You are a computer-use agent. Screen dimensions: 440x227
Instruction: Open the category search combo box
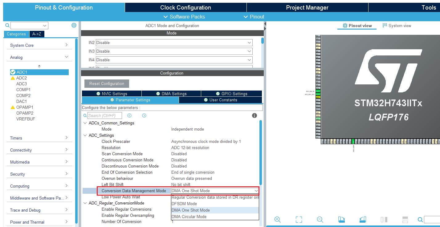point(29,26)
